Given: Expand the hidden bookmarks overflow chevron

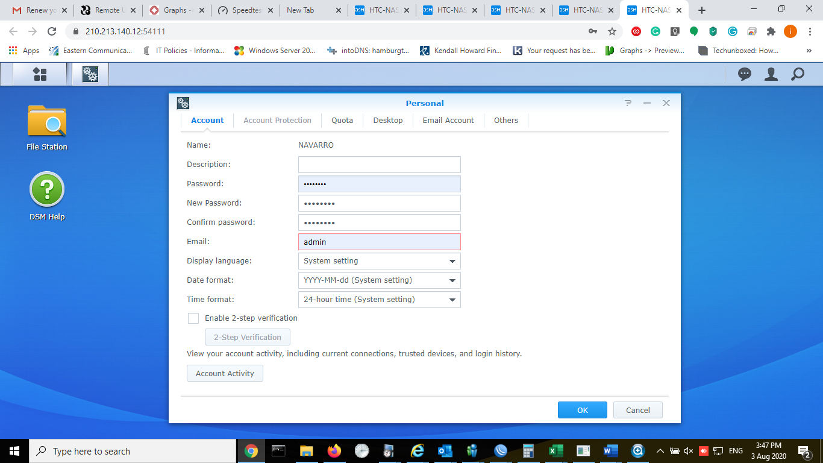Looking at the screenshot, I should [x=809, y=51].
